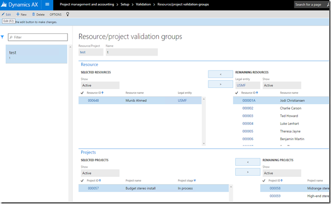Toggle select-all checkmark in Remaining Resources grid
The height and width of the screenshot is (204, 331).
pos(236,93)
